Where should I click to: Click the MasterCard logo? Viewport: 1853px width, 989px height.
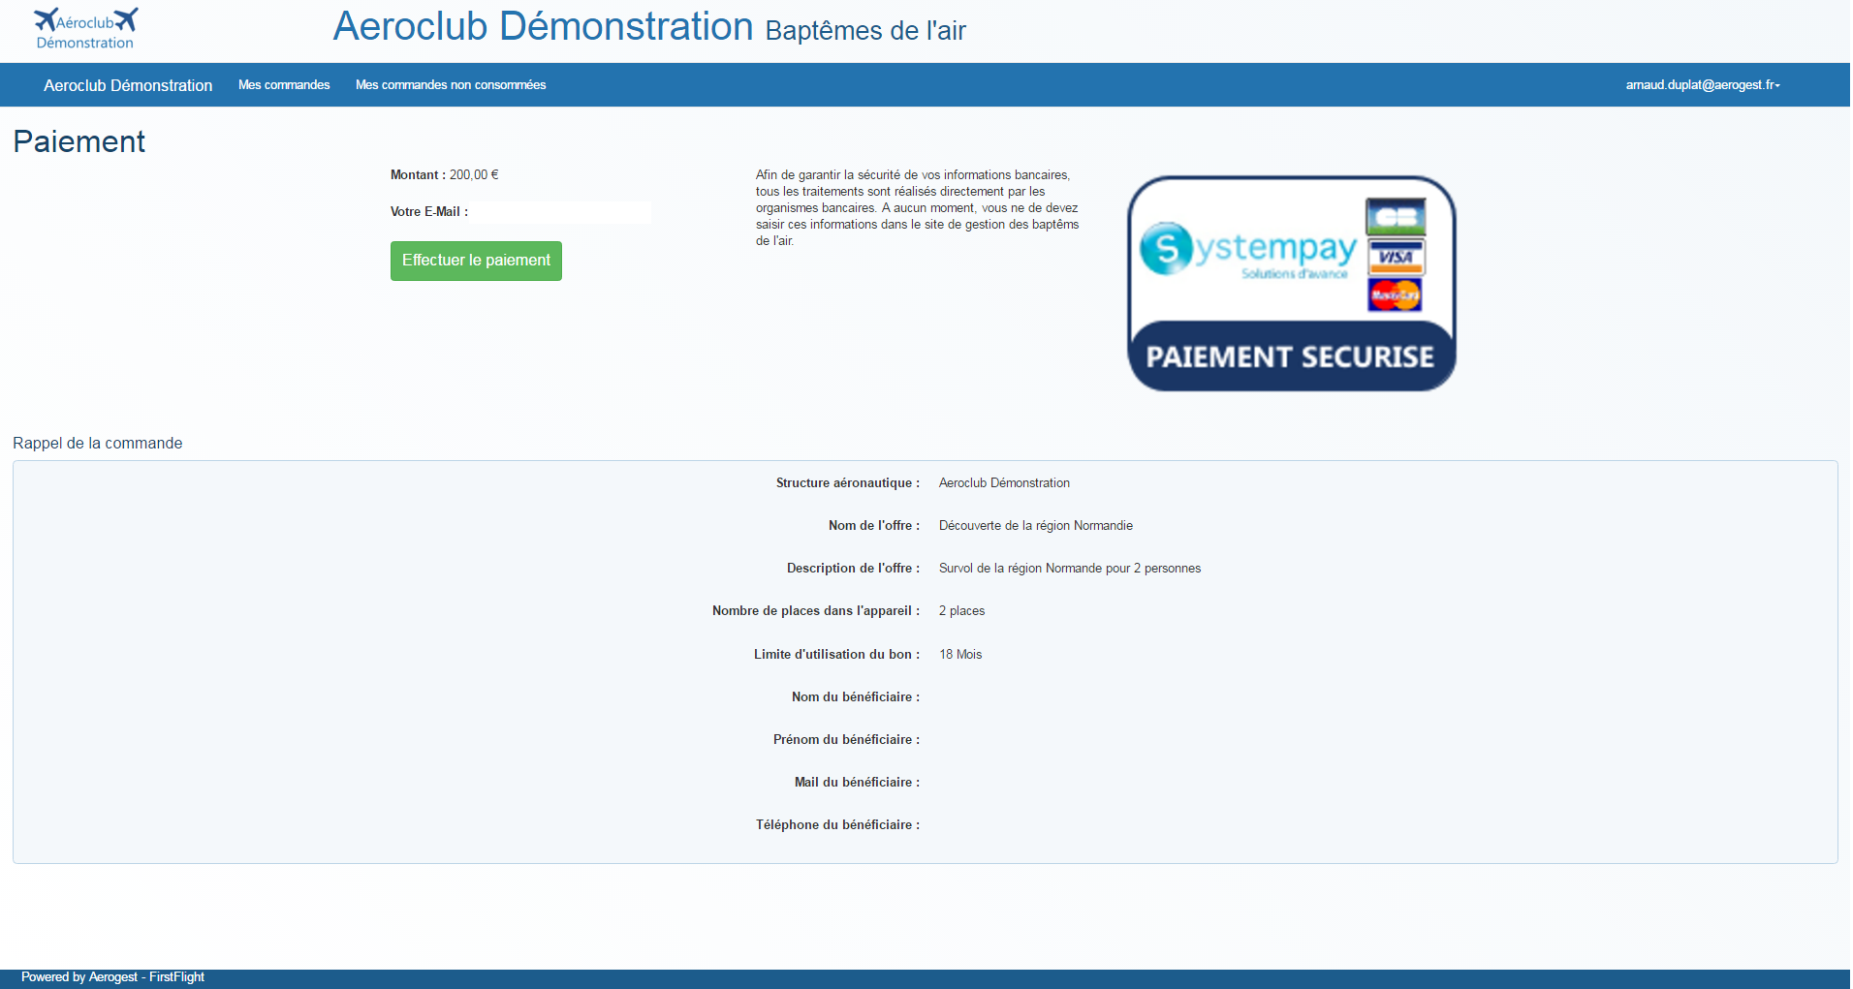click(x=1396, y=294)
